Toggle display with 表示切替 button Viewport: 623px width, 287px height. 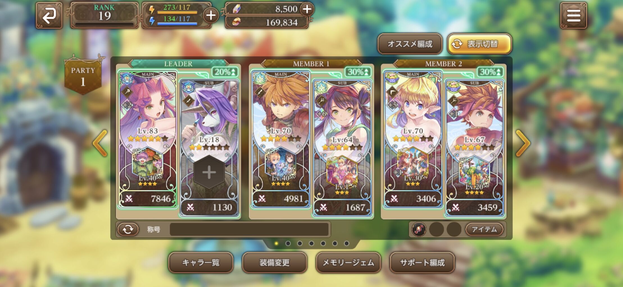point(479,44)
